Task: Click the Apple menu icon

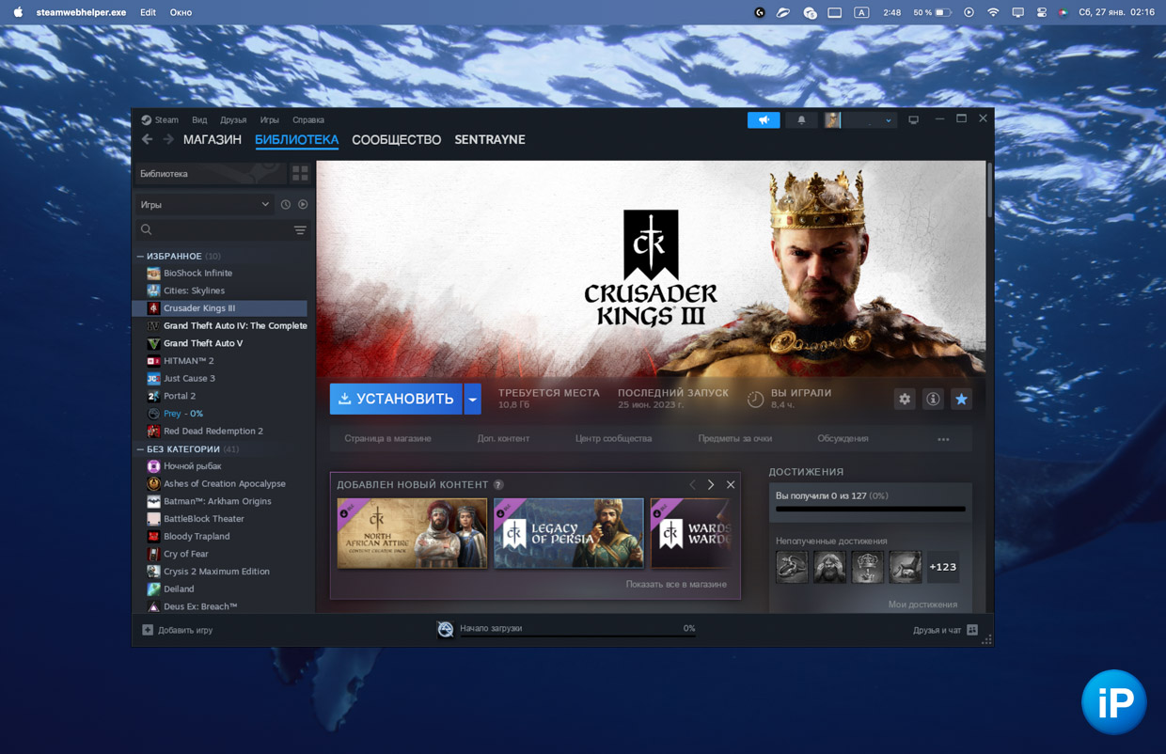Action: tap(18, 12)
